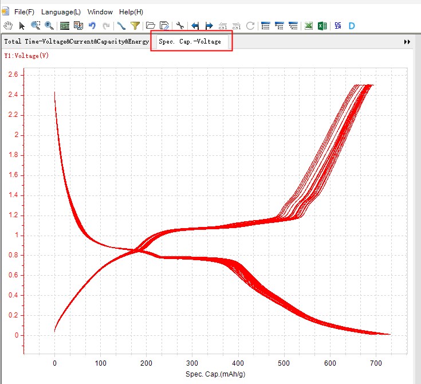This screenshot has height=384, width=421.
Task: Open the Help(H) menu
Action: 131,12
